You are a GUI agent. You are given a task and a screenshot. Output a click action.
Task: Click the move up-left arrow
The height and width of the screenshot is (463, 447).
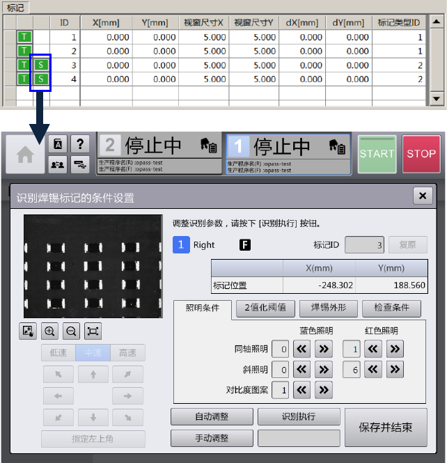[58, 375]
